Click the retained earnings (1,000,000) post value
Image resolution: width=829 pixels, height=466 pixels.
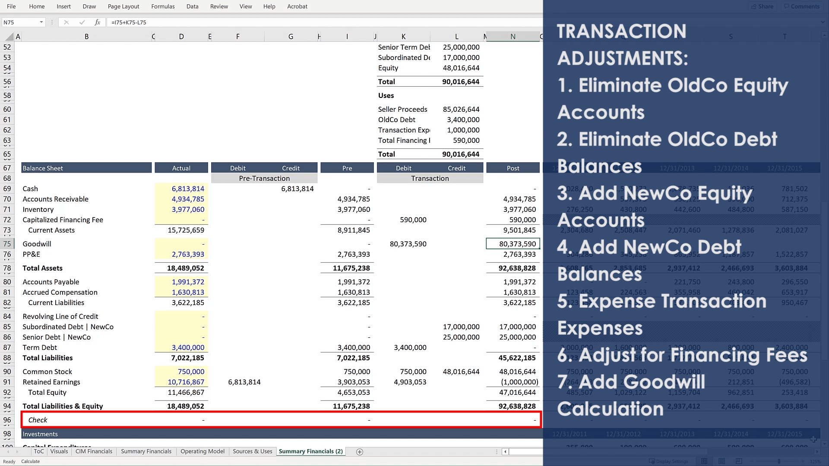pyautogui.click(x=519, y=382)
